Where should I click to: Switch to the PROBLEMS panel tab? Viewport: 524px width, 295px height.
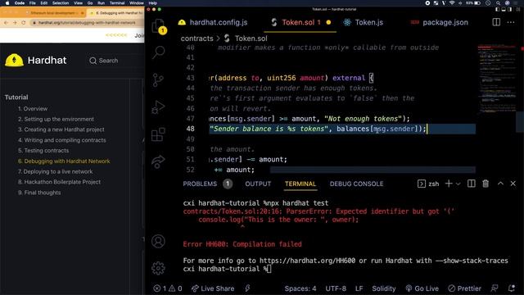coord(200,184)
